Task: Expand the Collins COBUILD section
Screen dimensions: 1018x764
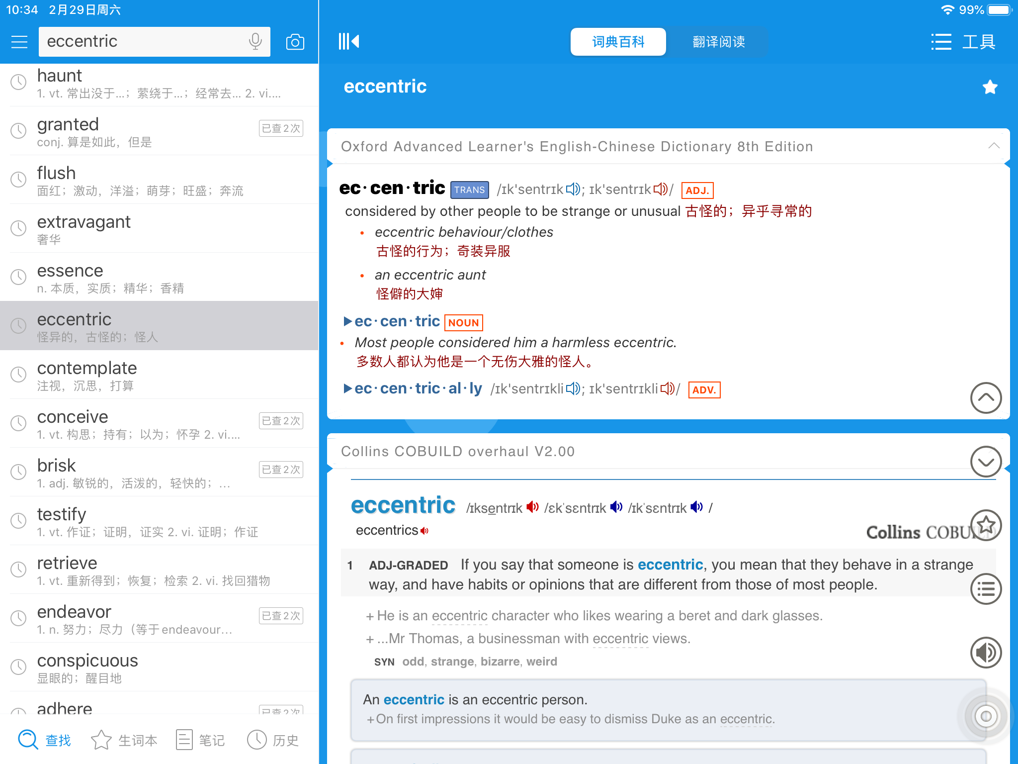Action: point(986,462)
